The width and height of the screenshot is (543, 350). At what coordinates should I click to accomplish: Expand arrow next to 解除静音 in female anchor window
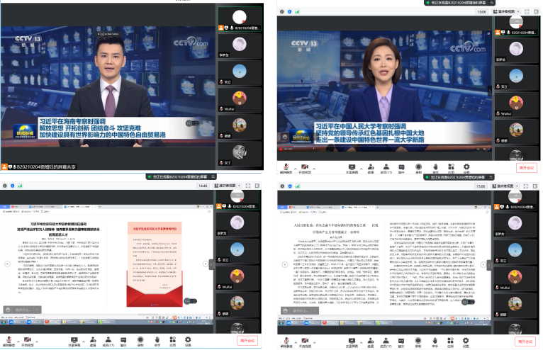(x=295, y=166)
